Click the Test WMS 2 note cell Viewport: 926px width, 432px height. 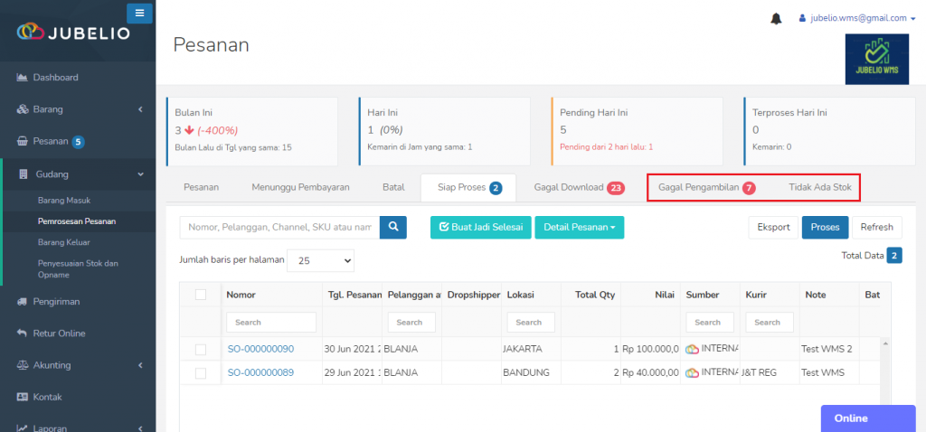(829, 349)
